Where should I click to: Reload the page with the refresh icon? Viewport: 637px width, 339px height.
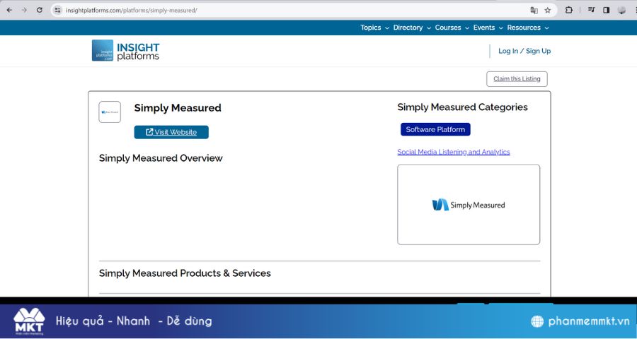click(x=40, y=10)
